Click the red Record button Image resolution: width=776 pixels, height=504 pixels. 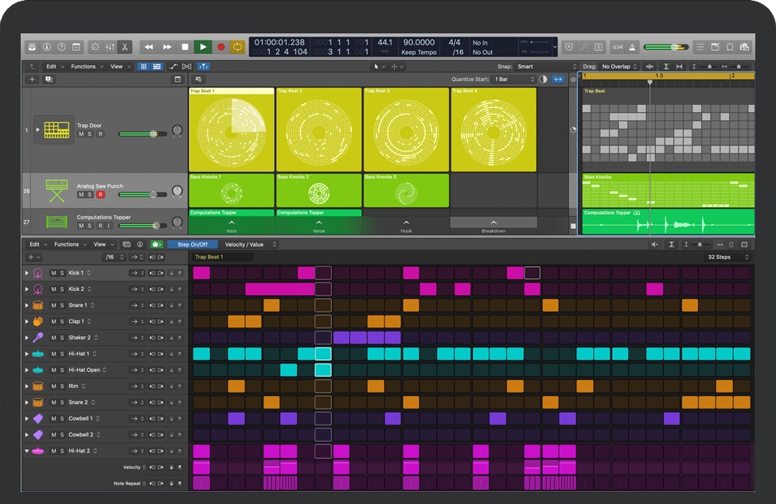pyautogui.click(x=221, y=47)
